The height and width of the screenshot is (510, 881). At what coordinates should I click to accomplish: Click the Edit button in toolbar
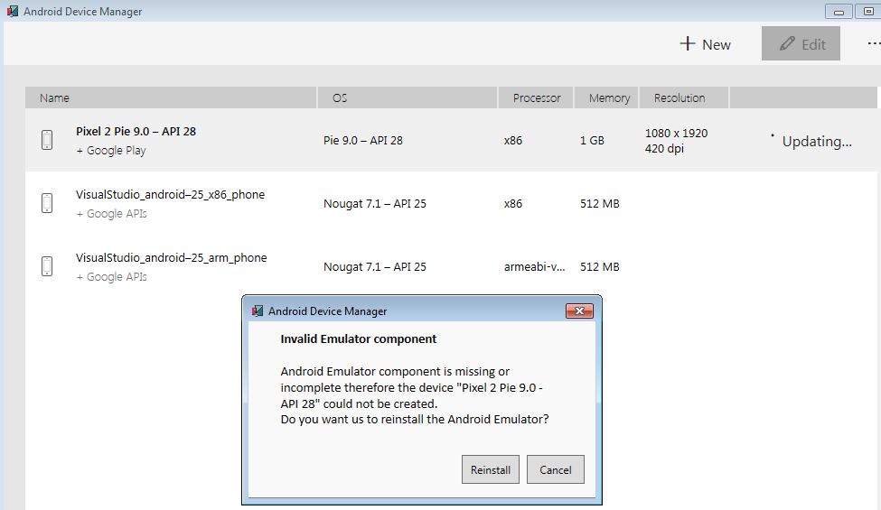pos(801,43)
